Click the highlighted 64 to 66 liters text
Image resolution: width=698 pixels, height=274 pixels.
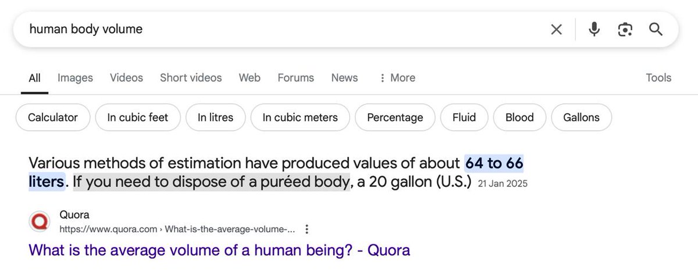pyautogui.click(x=494, y=164)
